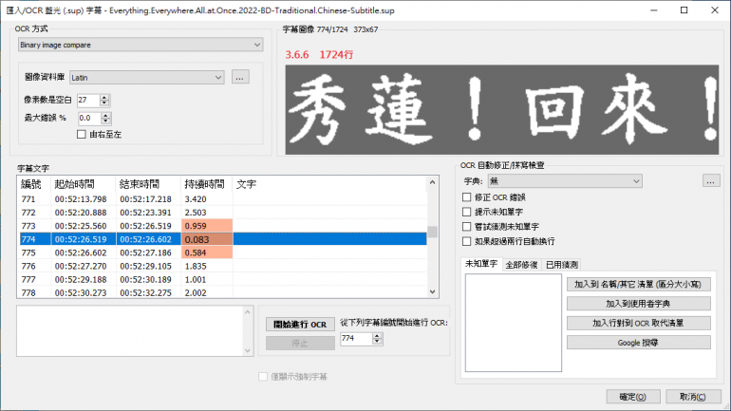Close the OCR import window
This screenshot has width=731, height=411.
[715, 10]
